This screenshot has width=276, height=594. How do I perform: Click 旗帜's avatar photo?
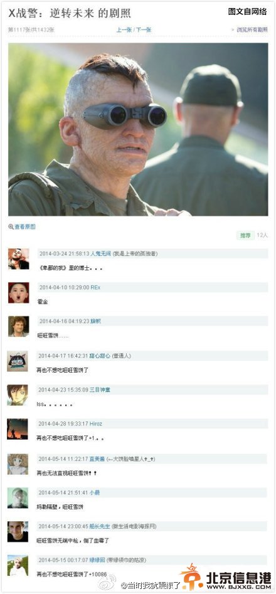click(x=19, y=327)
